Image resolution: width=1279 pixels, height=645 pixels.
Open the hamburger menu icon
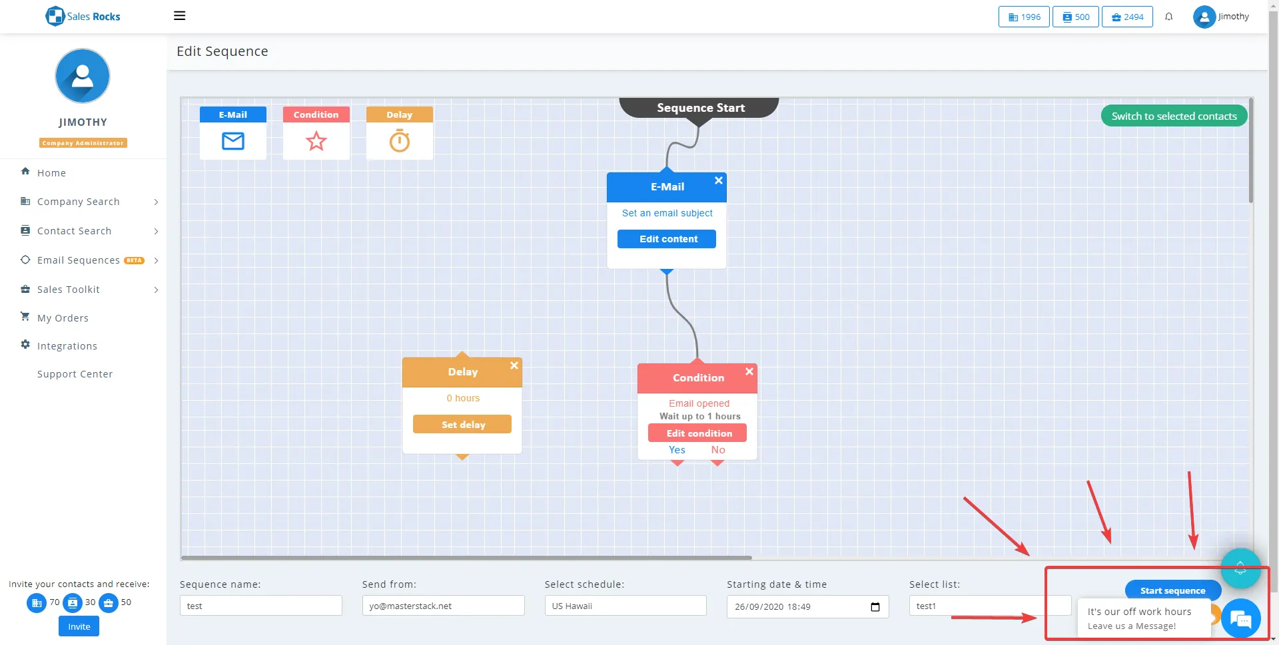(179, 16)
